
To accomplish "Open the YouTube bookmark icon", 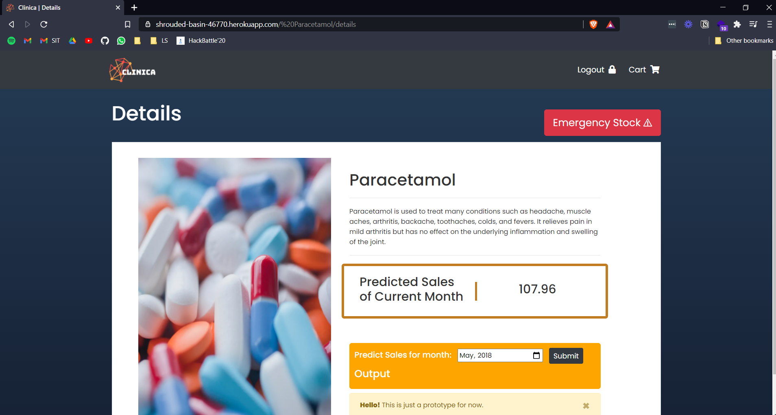I will click(x=89, y=41).
